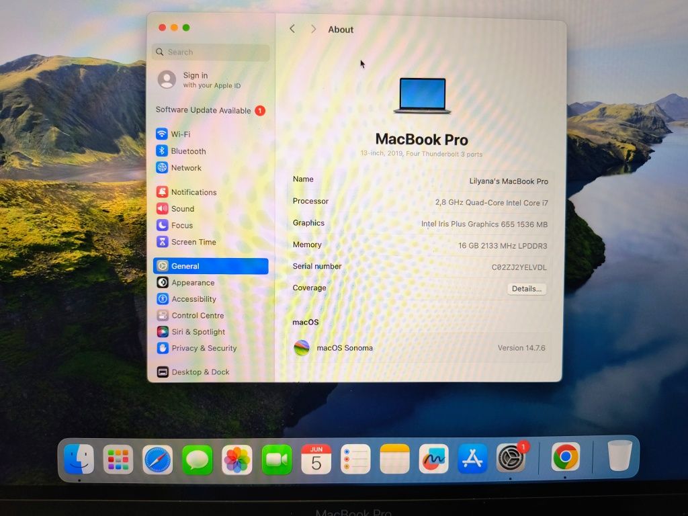688x516 pixels.
Task: Go back with the left chevron
Action: tap(292, 29)
